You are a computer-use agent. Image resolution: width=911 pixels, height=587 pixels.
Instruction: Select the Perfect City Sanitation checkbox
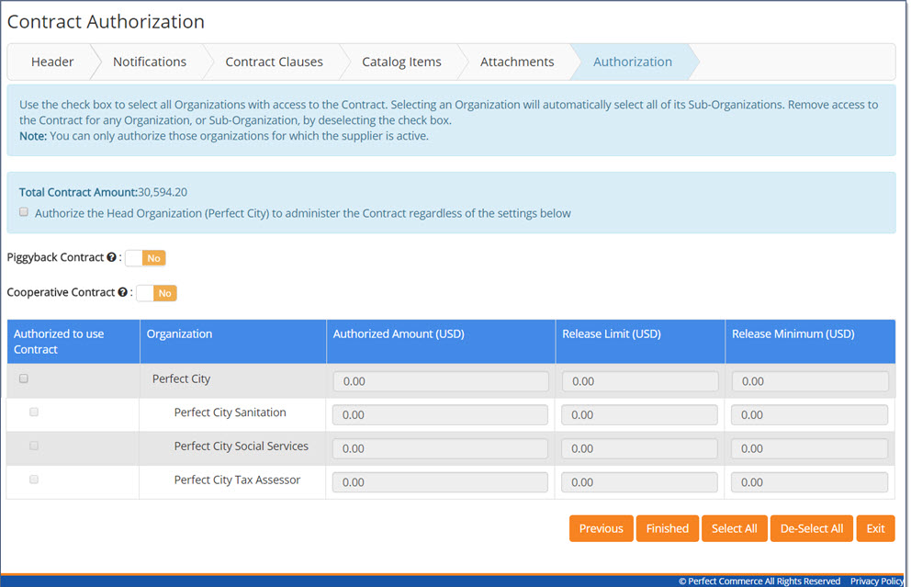pyautogui.click(x=34, y=412)
